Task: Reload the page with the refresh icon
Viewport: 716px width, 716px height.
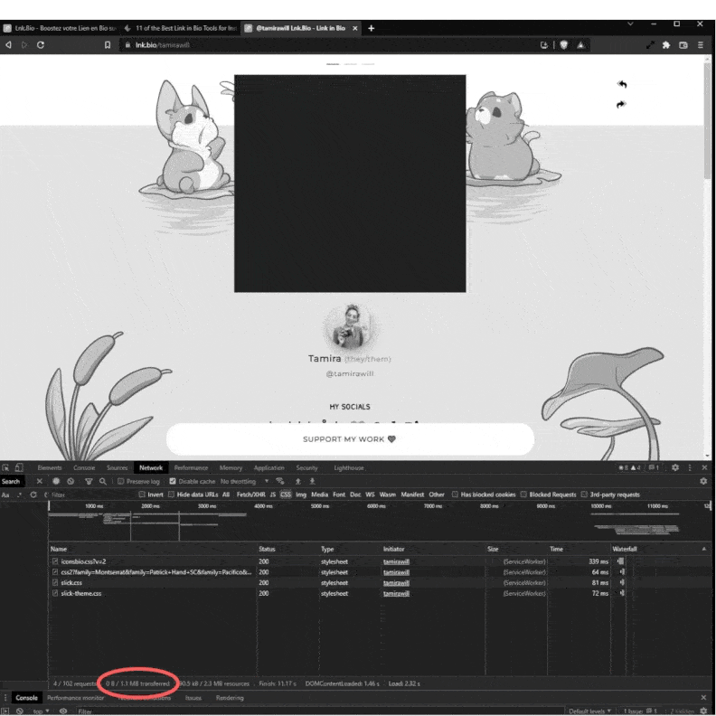Action: point(40,45)
